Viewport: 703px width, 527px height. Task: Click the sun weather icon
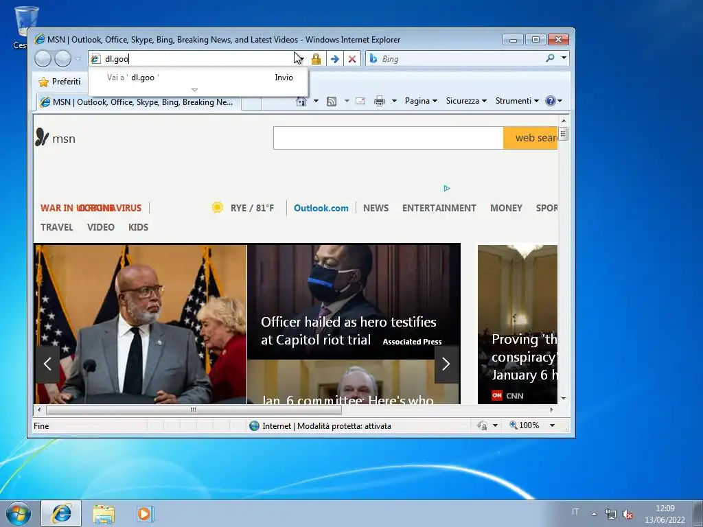[218, 207]
